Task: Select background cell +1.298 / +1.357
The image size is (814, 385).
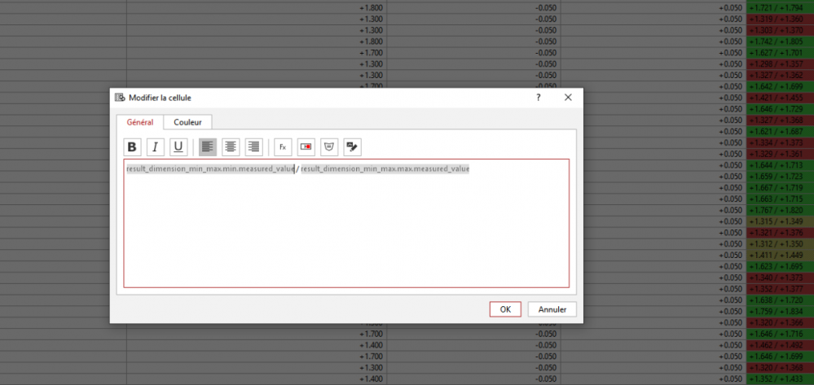Action: (x=780, y=64)
